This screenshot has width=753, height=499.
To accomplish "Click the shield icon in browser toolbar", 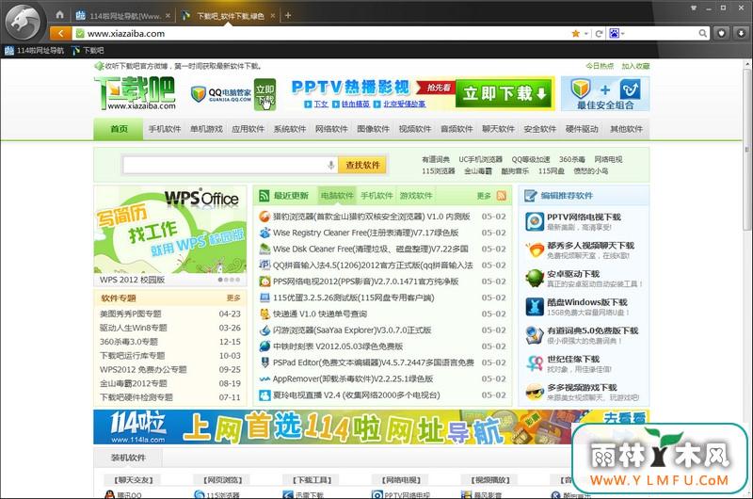I will click(x=722, y=33).
